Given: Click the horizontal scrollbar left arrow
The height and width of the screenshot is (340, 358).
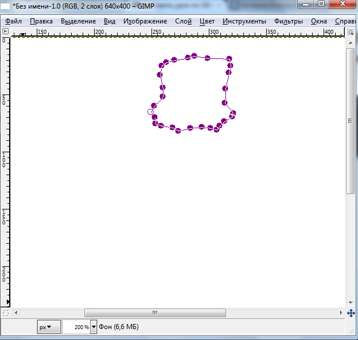Looking at the screenshot, I should pos(16,313).
